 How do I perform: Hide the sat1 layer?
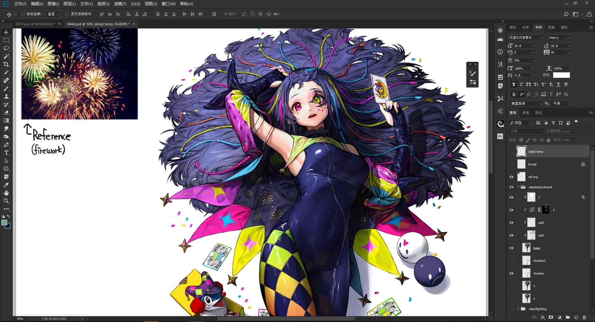coord(511,235)
